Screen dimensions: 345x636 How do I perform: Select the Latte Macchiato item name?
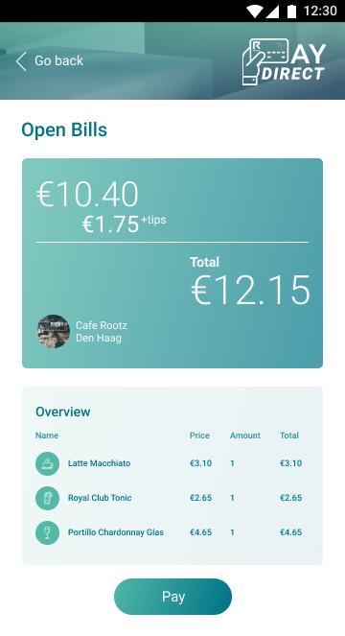(100, 463)
